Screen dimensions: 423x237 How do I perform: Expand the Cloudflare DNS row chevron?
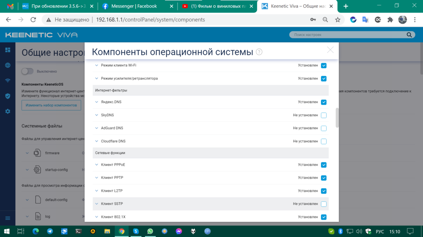[96, 141]
